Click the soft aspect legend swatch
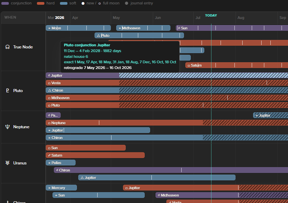 pyautogui.click(x=64, y=3)
